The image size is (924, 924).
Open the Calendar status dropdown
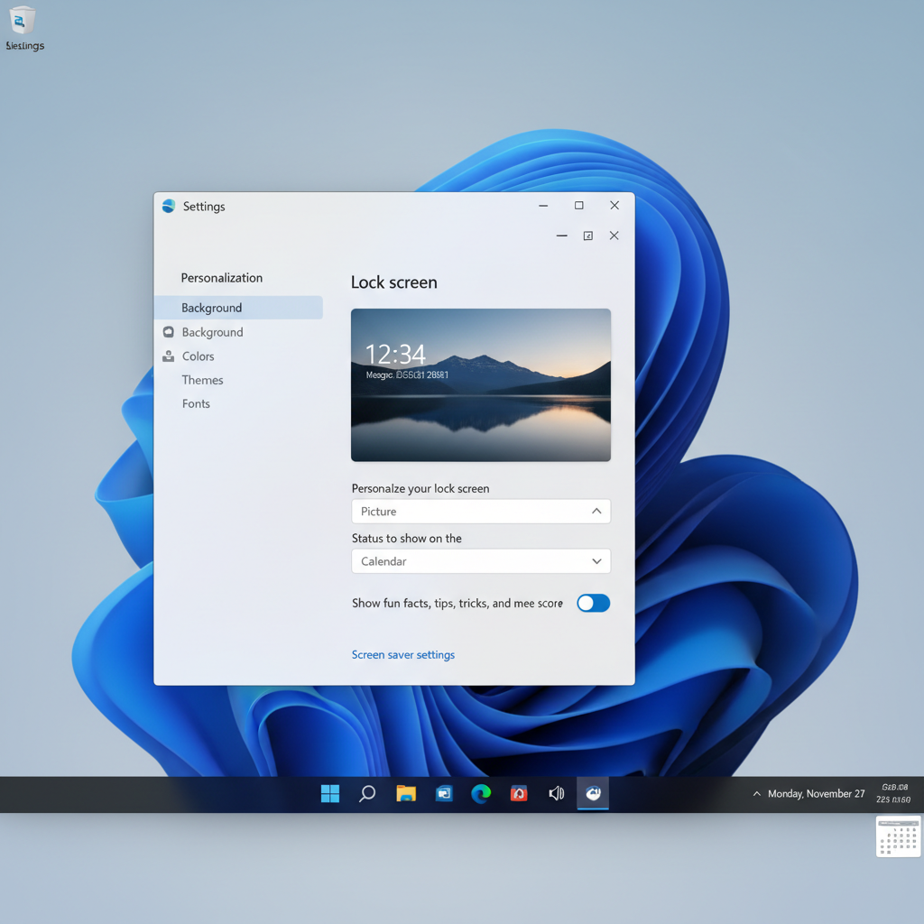coord(480,560)
